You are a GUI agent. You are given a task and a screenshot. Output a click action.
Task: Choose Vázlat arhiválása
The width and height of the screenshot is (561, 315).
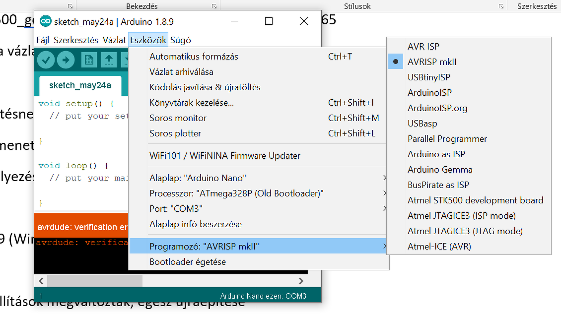(258, 72)
